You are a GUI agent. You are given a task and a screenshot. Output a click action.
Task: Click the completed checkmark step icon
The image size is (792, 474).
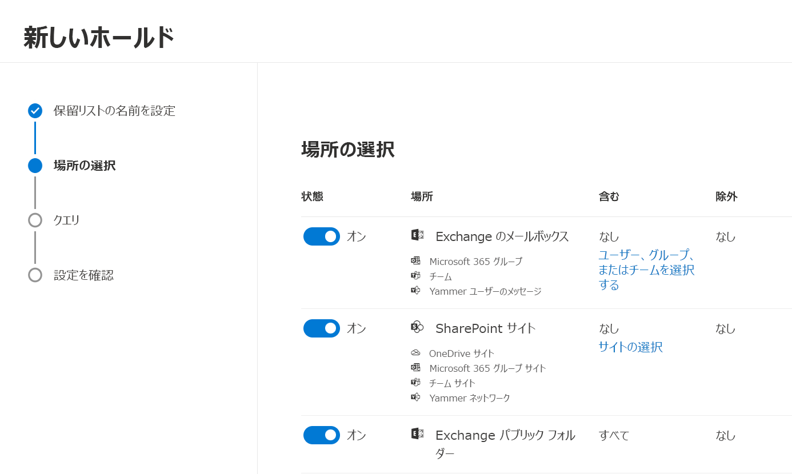[x=35, y=111]
